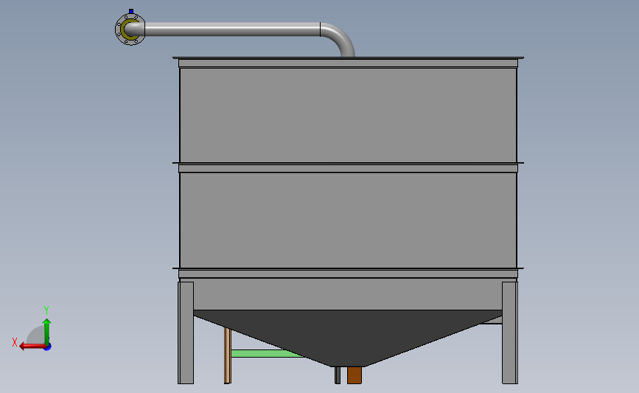Select the top rim plate of the tank
Viewport: 639px width, 393px height.
pyautogui.click(x=348, y=58)
